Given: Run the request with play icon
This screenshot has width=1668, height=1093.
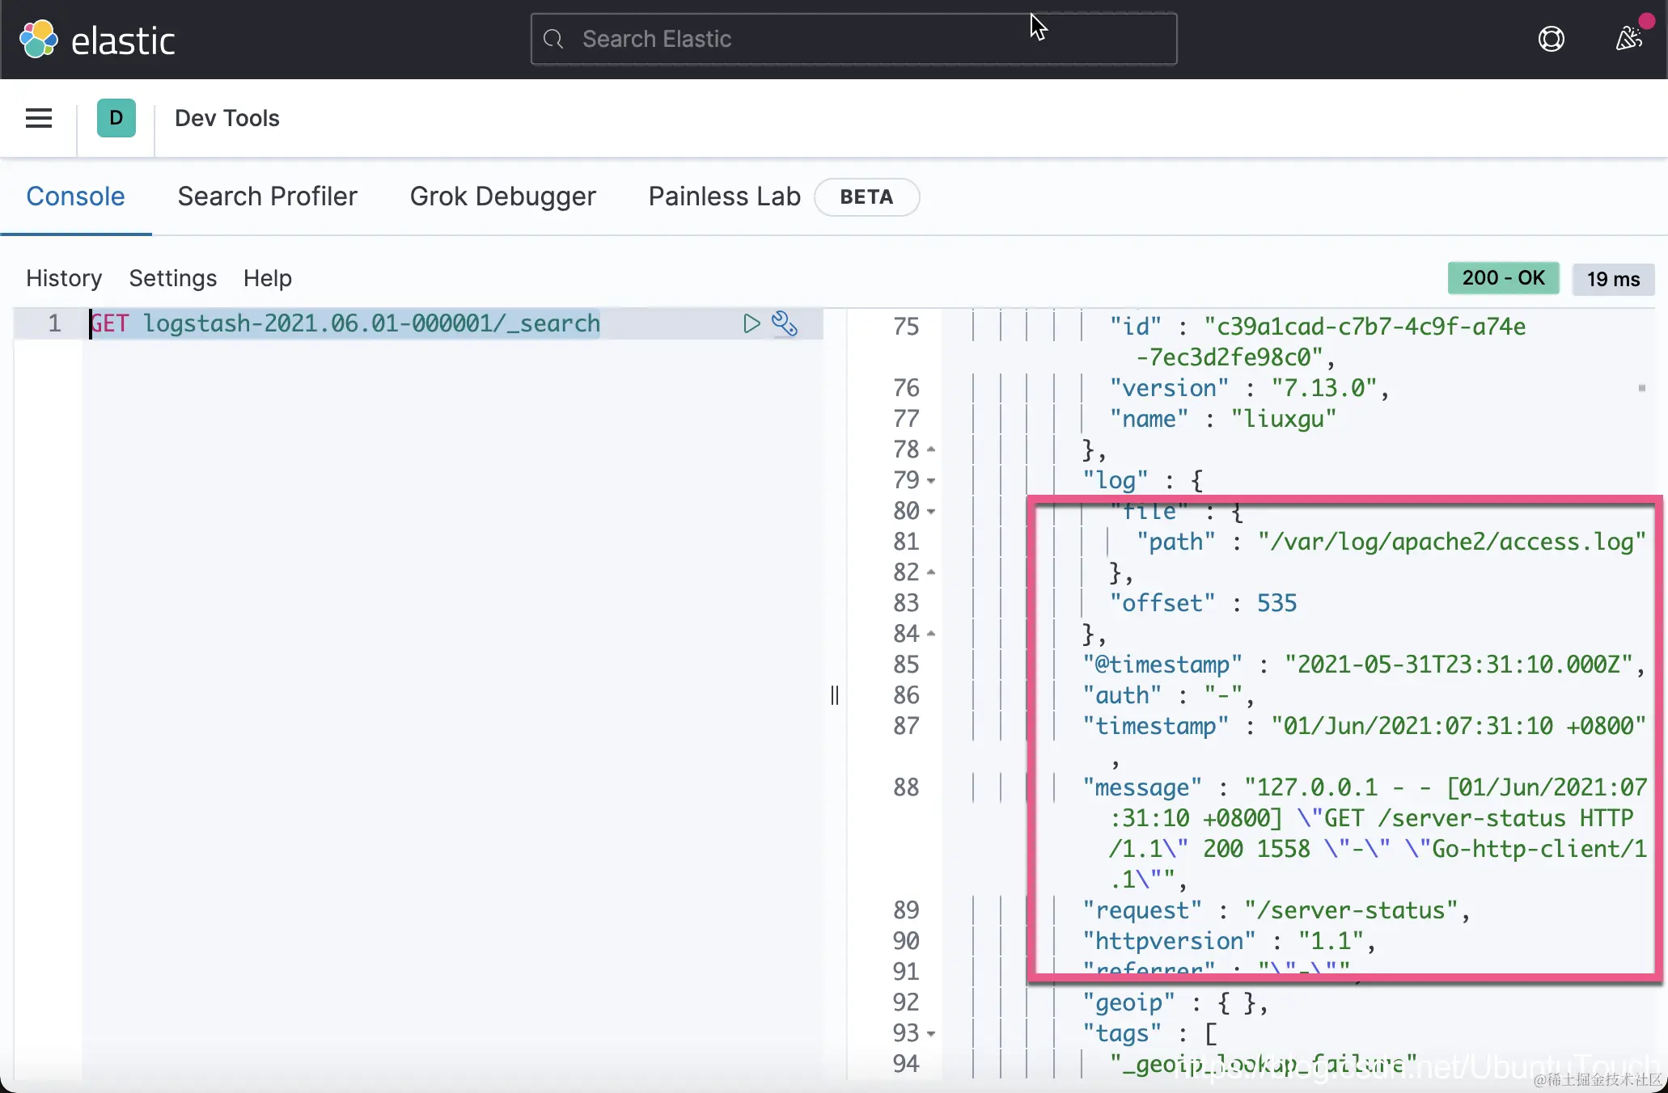Looking at the screenshot, I should tap(751, 323).
